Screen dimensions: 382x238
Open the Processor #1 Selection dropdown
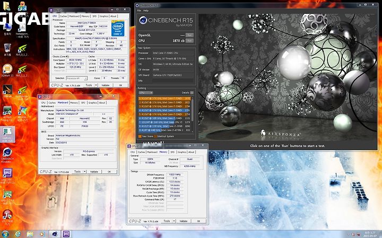click(76, 78)
